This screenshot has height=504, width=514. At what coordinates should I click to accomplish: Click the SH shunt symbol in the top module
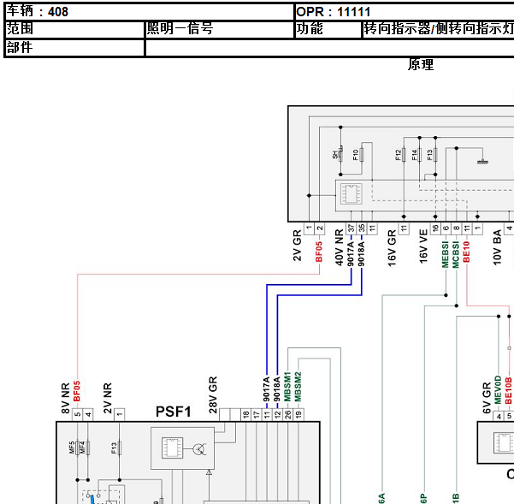click(340, 154)
